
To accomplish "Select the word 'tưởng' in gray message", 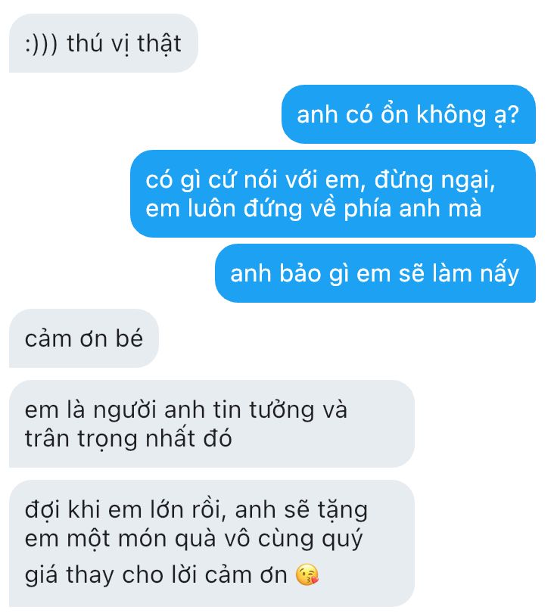I will [282, 411].
